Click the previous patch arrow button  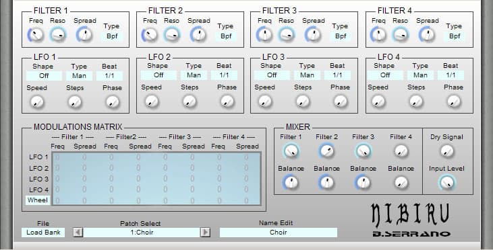point(78,233)
